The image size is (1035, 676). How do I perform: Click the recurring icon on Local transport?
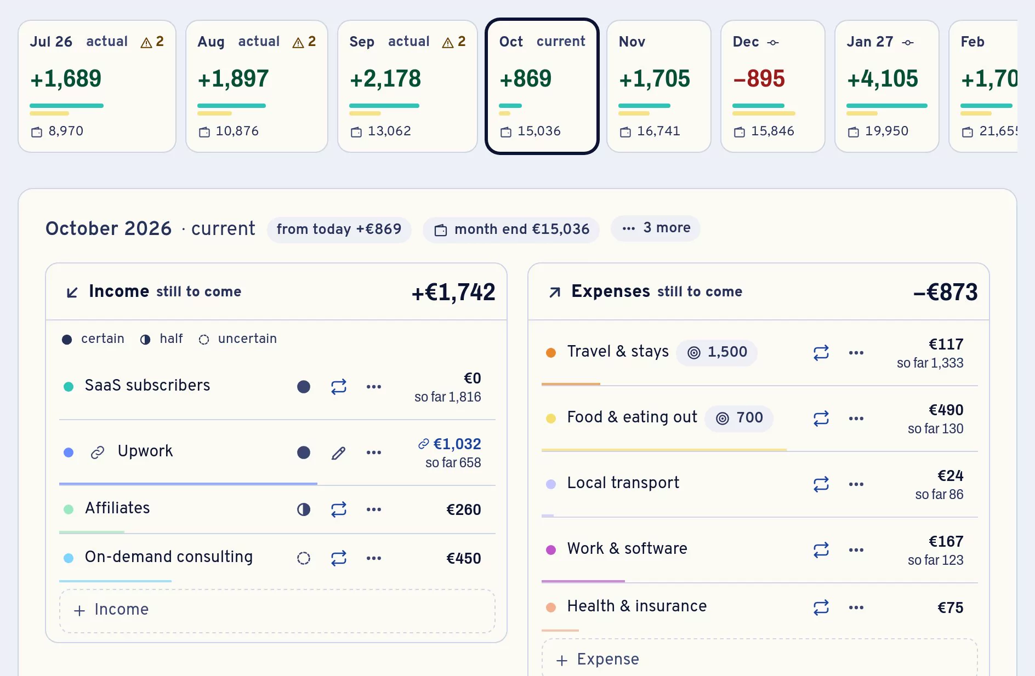[x=821, y=484]
